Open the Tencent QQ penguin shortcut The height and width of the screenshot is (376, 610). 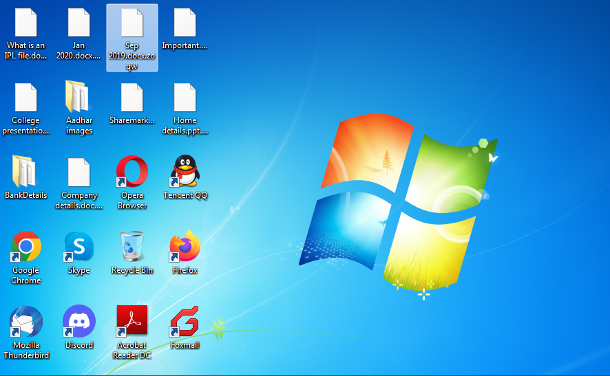tap(185, 171)
